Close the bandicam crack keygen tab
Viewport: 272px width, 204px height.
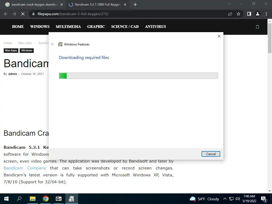61,5
